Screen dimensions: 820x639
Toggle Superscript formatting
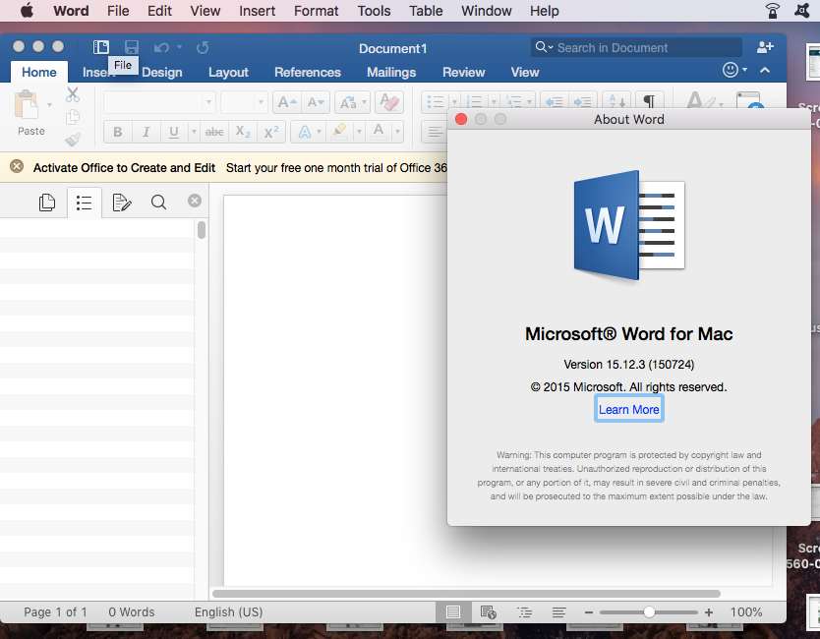[271, 132]
